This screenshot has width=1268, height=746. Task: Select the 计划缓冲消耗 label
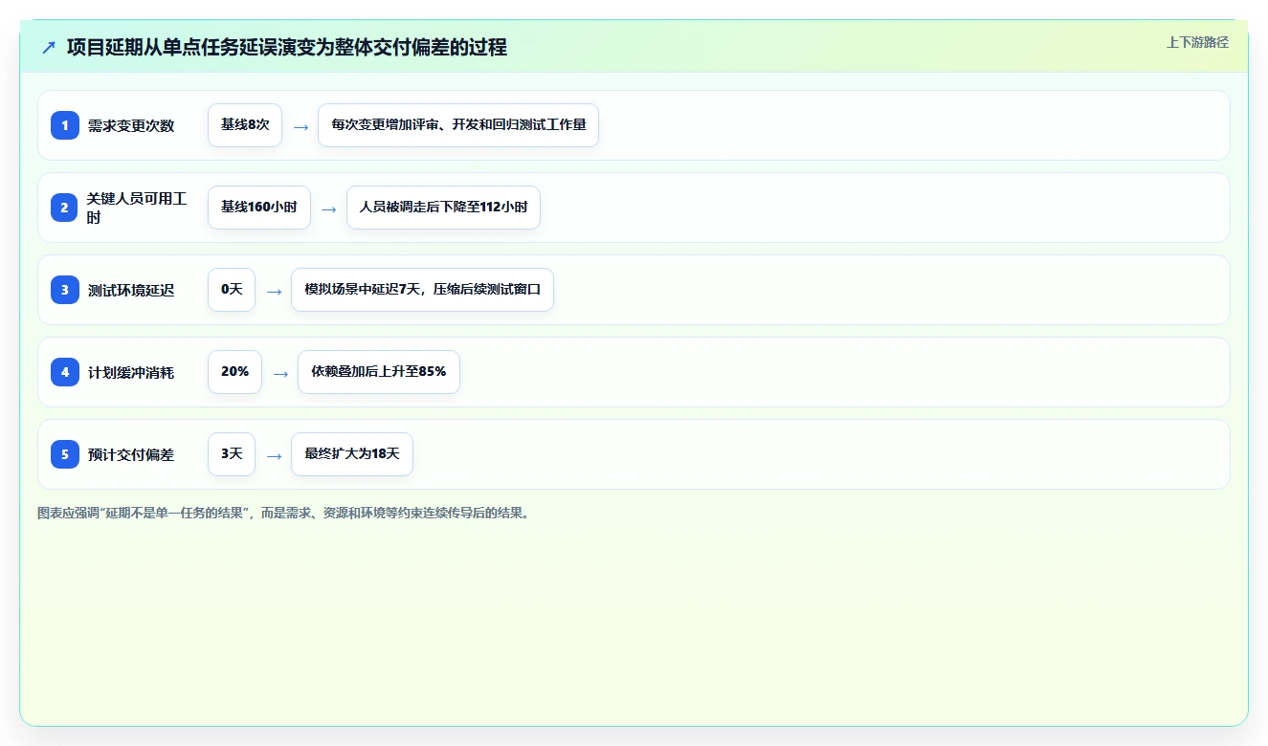(131, 372)
